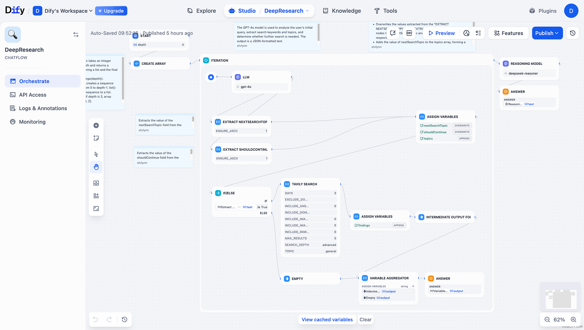Open the Publish dropdown button
Image resolution: width=584 pixels, height=330 pixels.
pyautogui.click(x=547, y=33)
